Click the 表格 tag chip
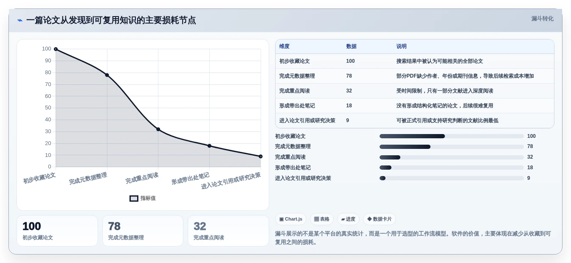Screen dimensions: 571x263 [322, 219]
